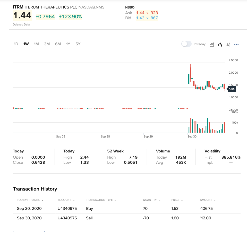Sort by Transaction Type column
Image resolution: width=247 pixels, height=232 pixels.
coord(101,200)
